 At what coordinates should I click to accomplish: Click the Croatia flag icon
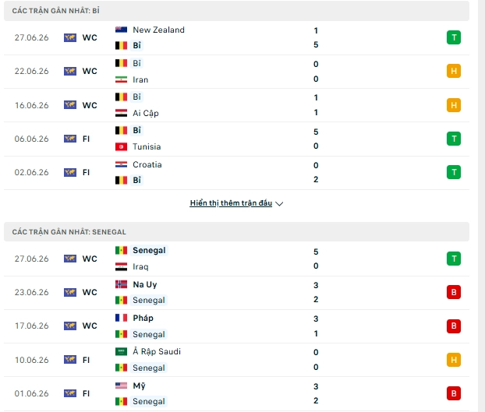(x=121, y=164)
